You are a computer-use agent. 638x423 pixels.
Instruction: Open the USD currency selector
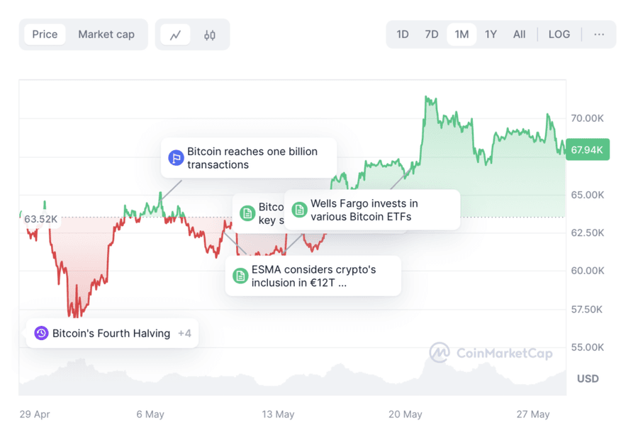point(587,378)
